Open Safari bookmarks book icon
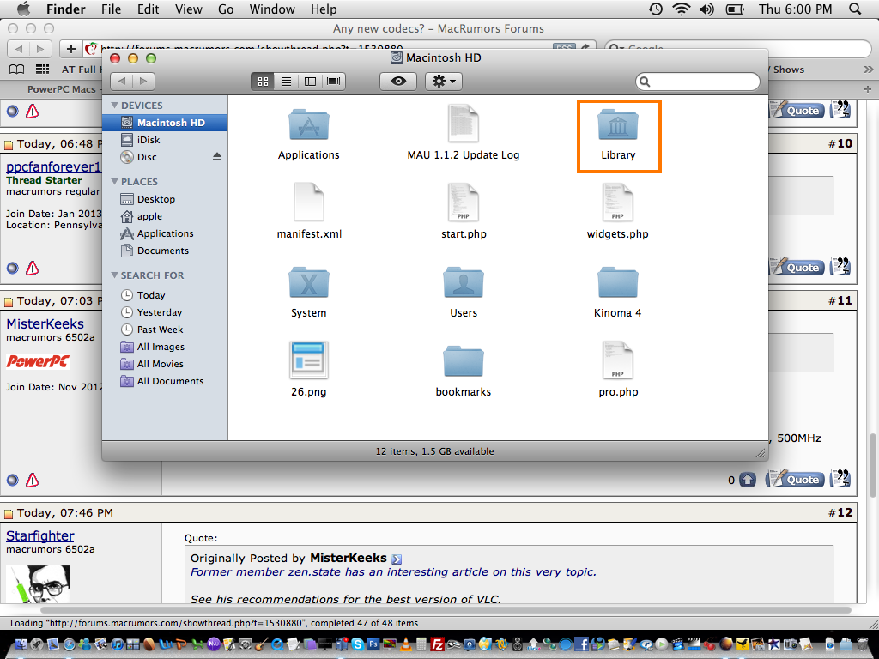This screenshot has height=659, width=879. click(x=17, y=70)
